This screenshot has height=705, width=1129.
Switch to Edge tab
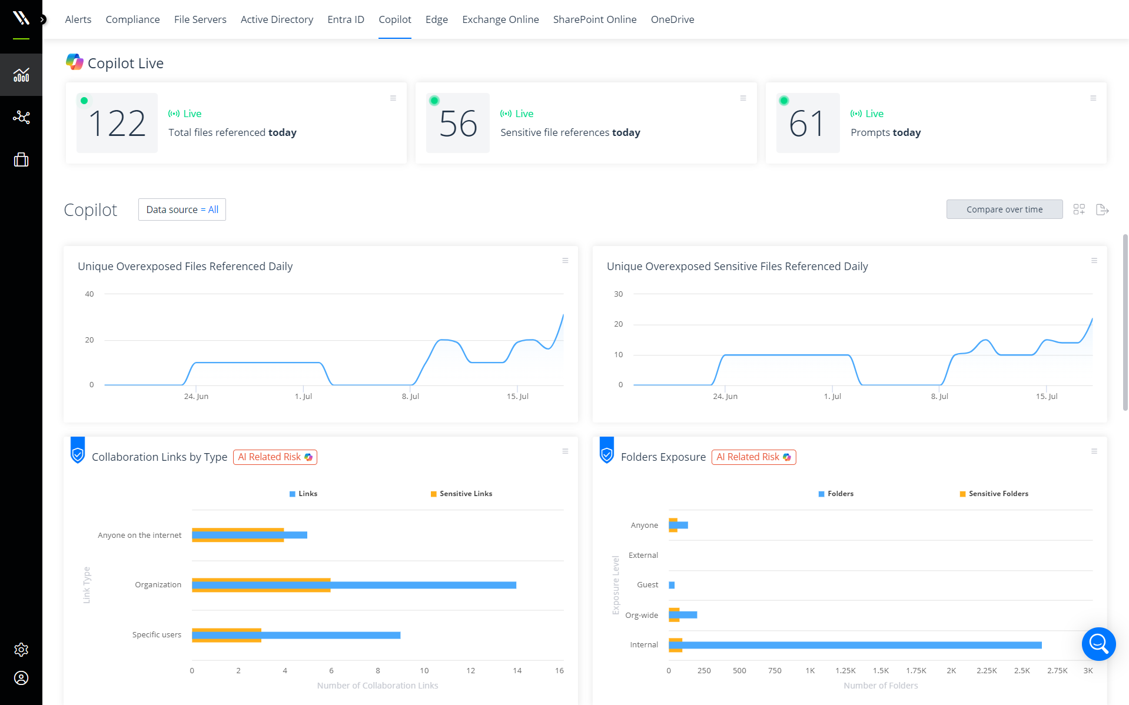(x=437, y=19)
